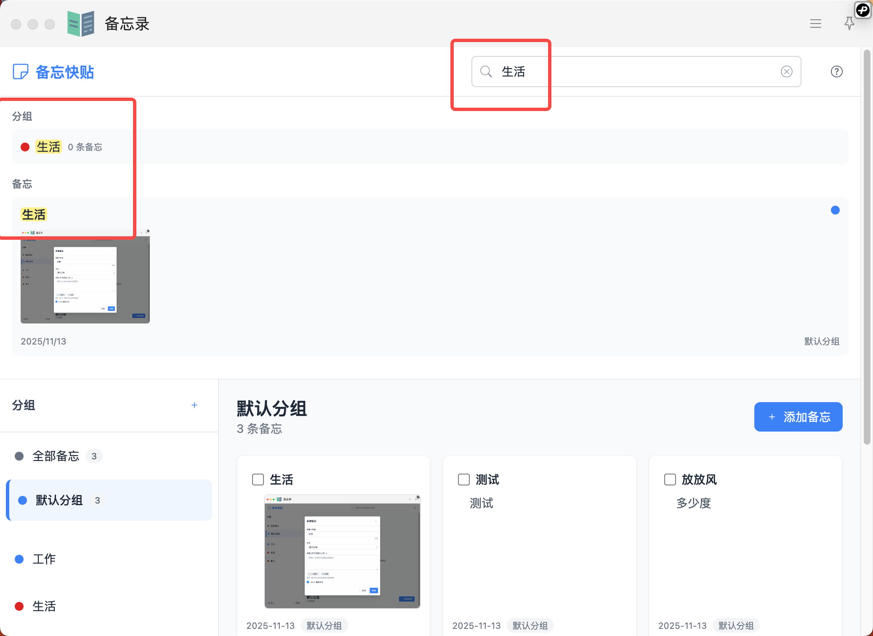Click the 备忘快贴 note icon
Screen dimensions: 873x636
point(20,72)
